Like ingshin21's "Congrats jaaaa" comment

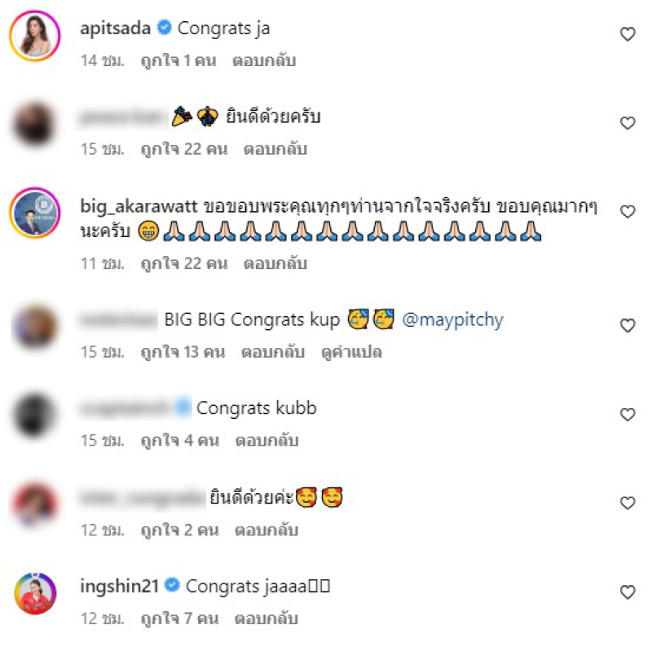628,592
